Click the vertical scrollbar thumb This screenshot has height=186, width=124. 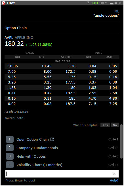click(x=121, y=141)
